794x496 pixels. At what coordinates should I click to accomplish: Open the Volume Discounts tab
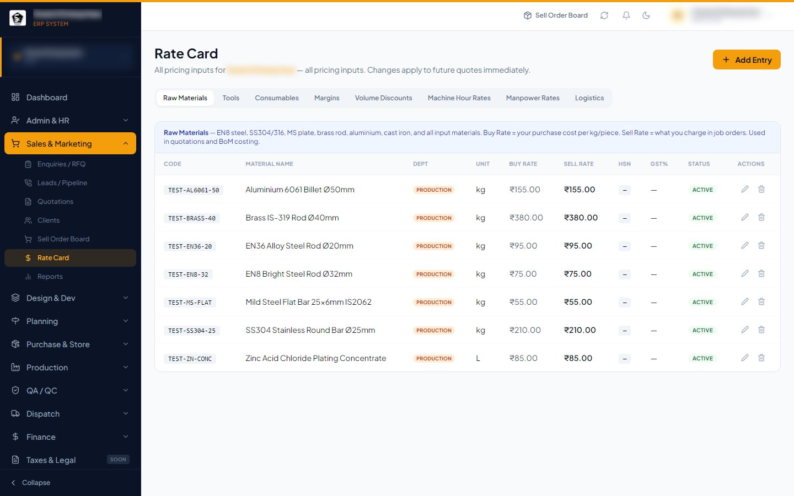point(384,98)
